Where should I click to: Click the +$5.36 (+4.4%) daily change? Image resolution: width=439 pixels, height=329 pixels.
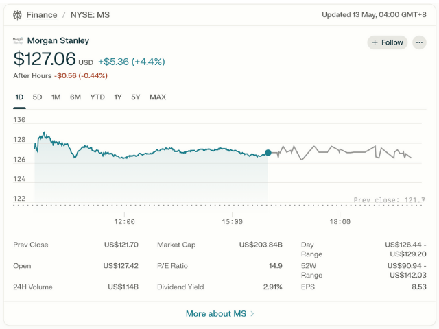point(131,62)
